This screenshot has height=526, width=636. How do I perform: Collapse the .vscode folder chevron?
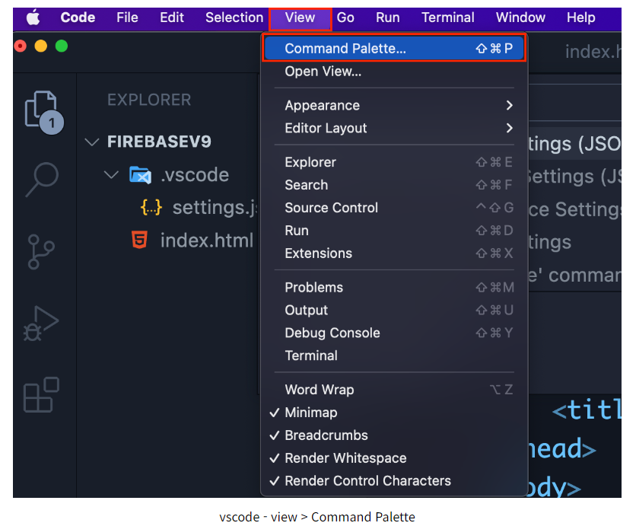click(x=111, y=175)
